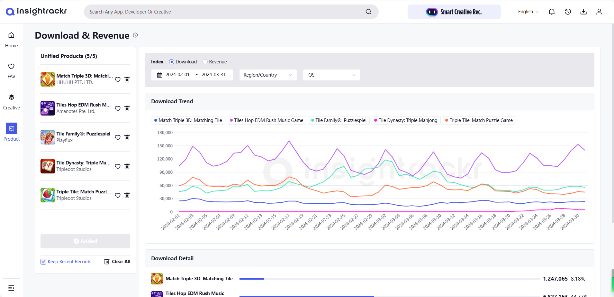Delete Match Triple 3D from list
The width and height of the screenshot is (614, 297).
[127, 79]
